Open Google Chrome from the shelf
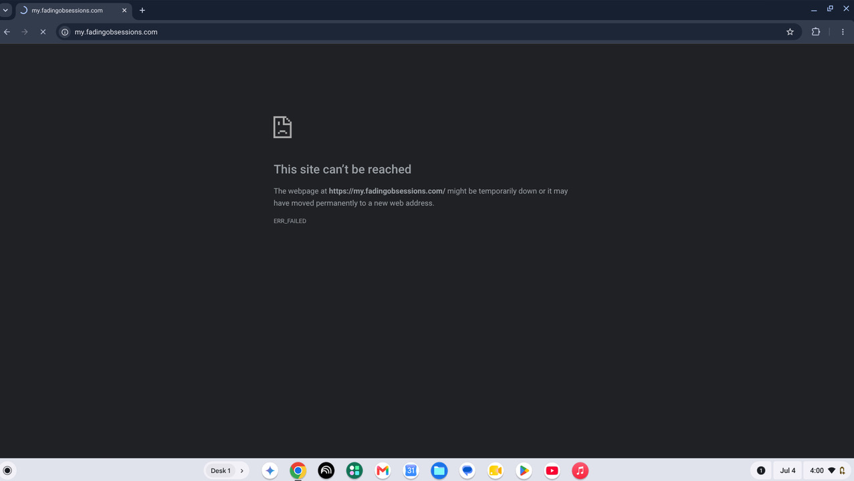Image resolution: width=854 pixels, height=481 pixels. point(298,470)
